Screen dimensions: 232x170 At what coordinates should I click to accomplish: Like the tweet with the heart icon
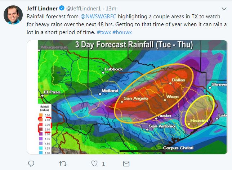click(94, 164)
